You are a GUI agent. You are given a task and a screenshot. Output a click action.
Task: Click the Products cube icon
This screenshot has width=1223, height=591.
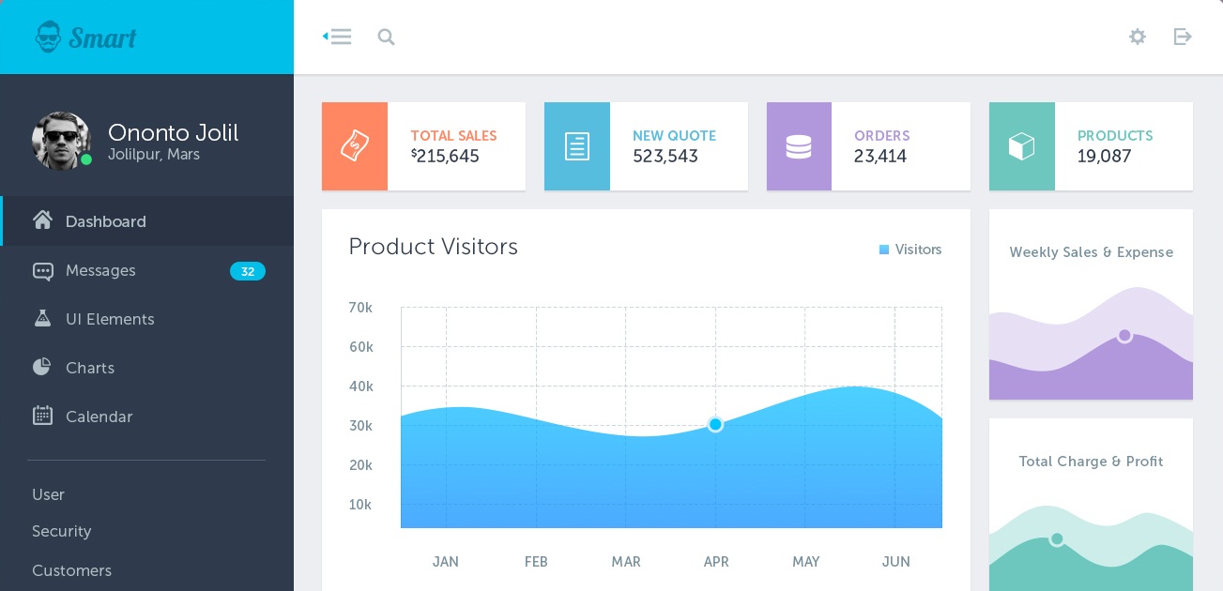(x=1021, y=146)
